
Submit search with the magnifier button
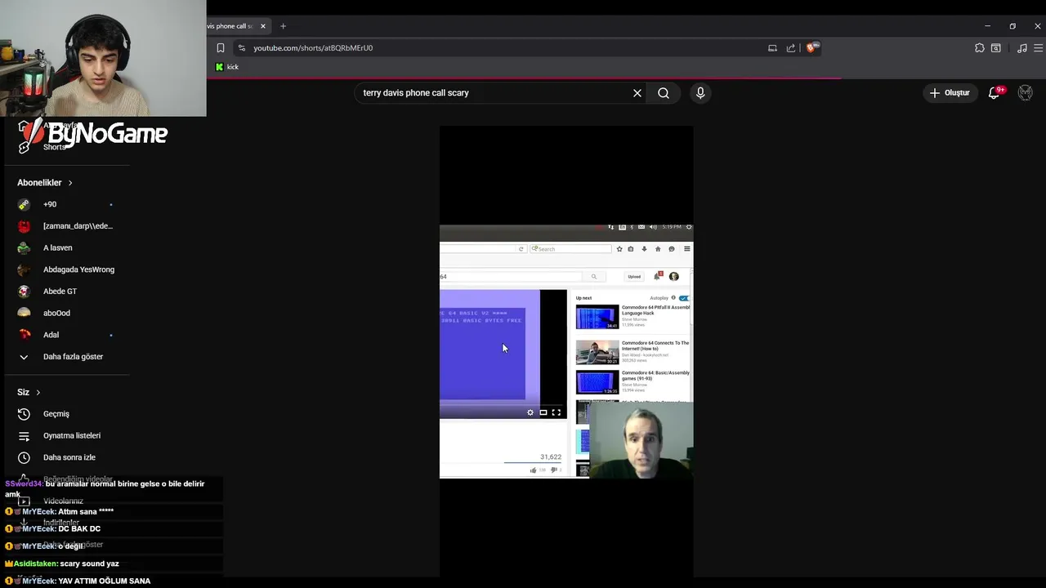click(664, 93)
